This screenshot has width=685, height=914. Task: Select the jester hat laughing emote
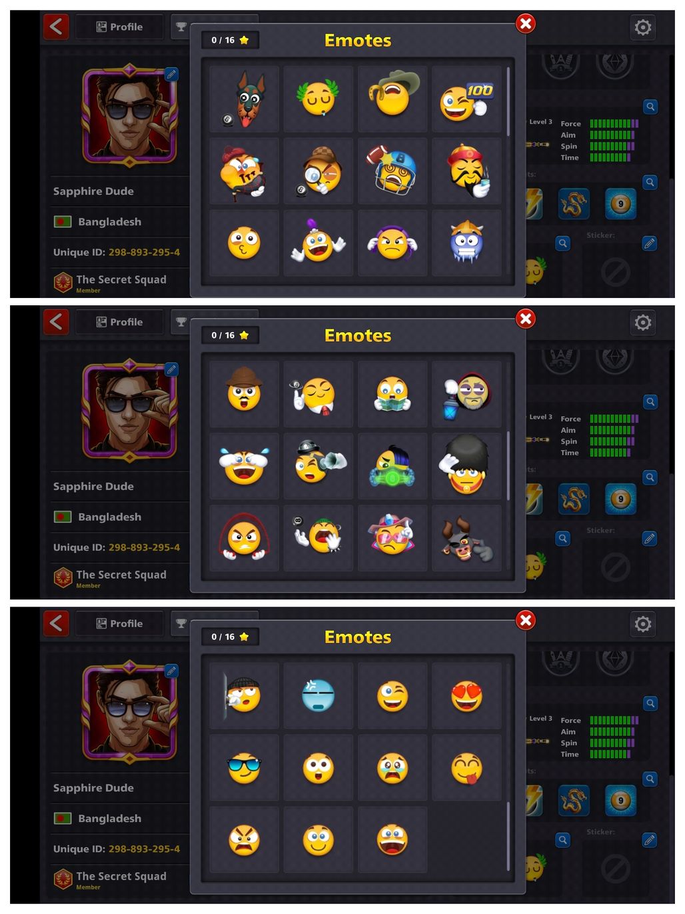coord(319,243)
